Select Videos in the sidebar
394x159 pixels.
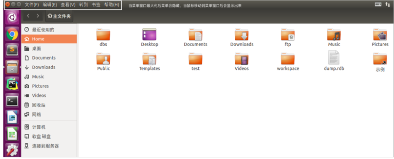pyautogui.click(x=49, y=96)
